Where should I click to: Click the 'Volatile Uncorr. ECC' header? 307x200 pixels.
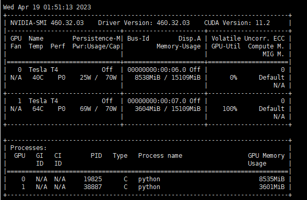tap(248, 39)
